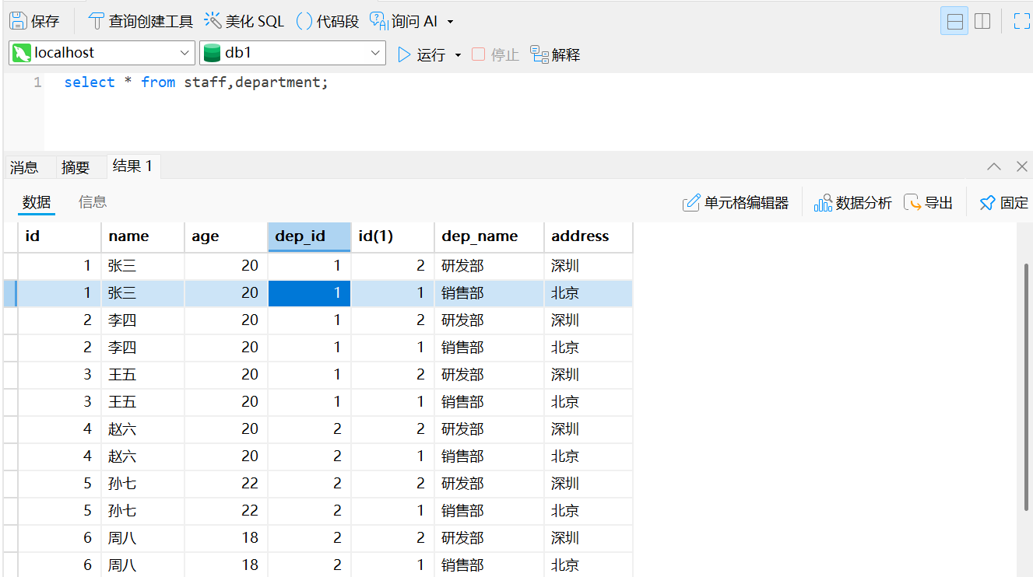Image resolution: width=1033 pixels, height=577 pixels.
Task: Open the db1 database dropdown
Action: click(x=293, y=53)
